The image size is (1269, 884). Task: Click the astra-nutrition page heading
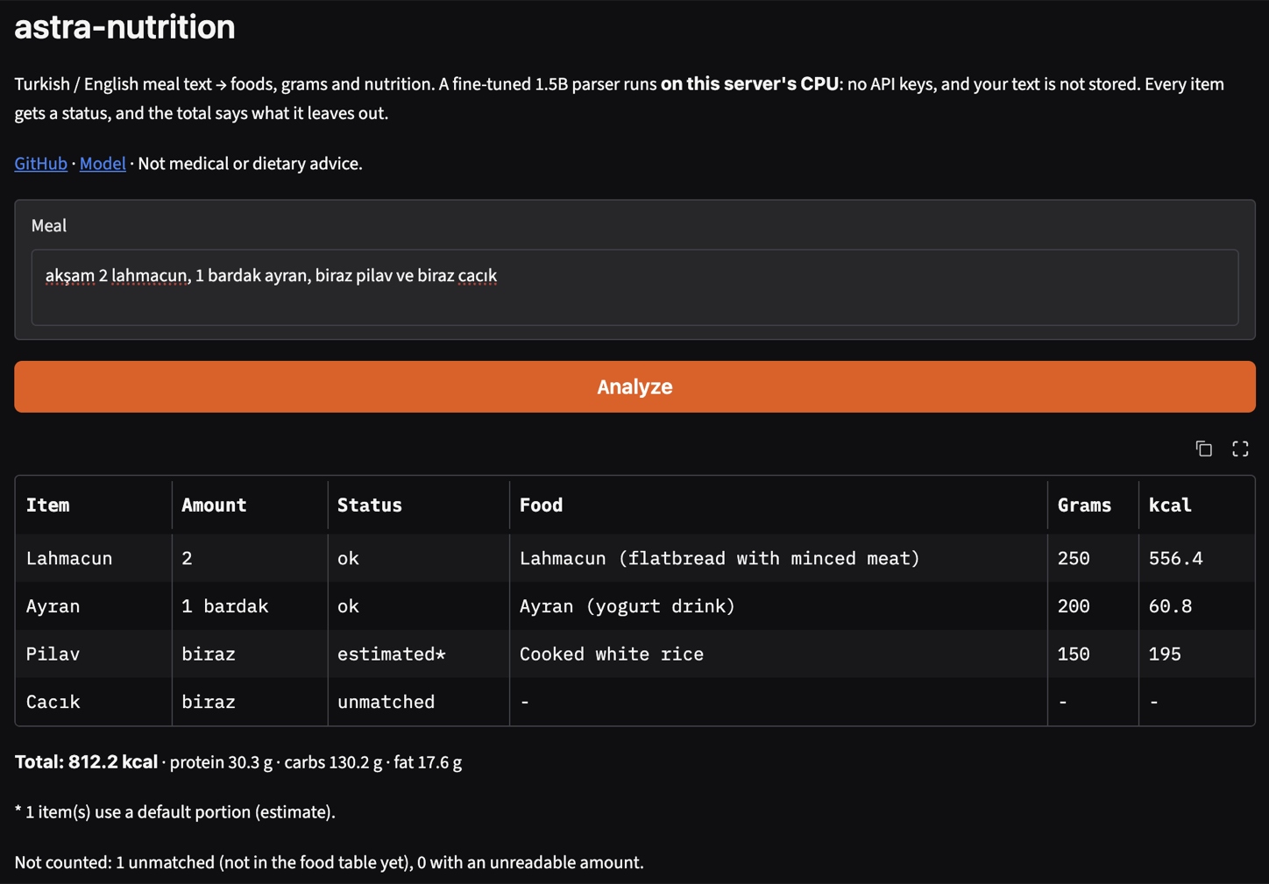coord(124,27)
